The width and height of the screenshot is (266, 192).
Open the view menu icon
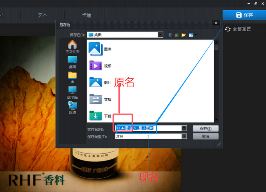pyautogui.click(x=192, y=35)
